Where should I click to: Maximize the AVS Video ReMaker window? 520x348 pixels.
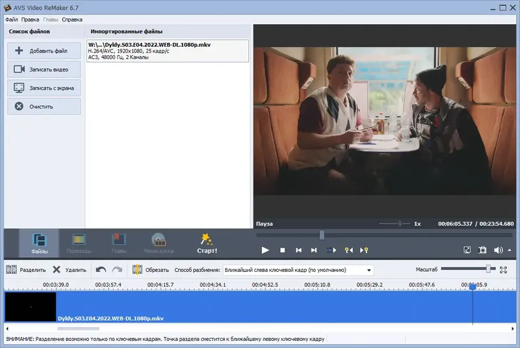(502, 8)
